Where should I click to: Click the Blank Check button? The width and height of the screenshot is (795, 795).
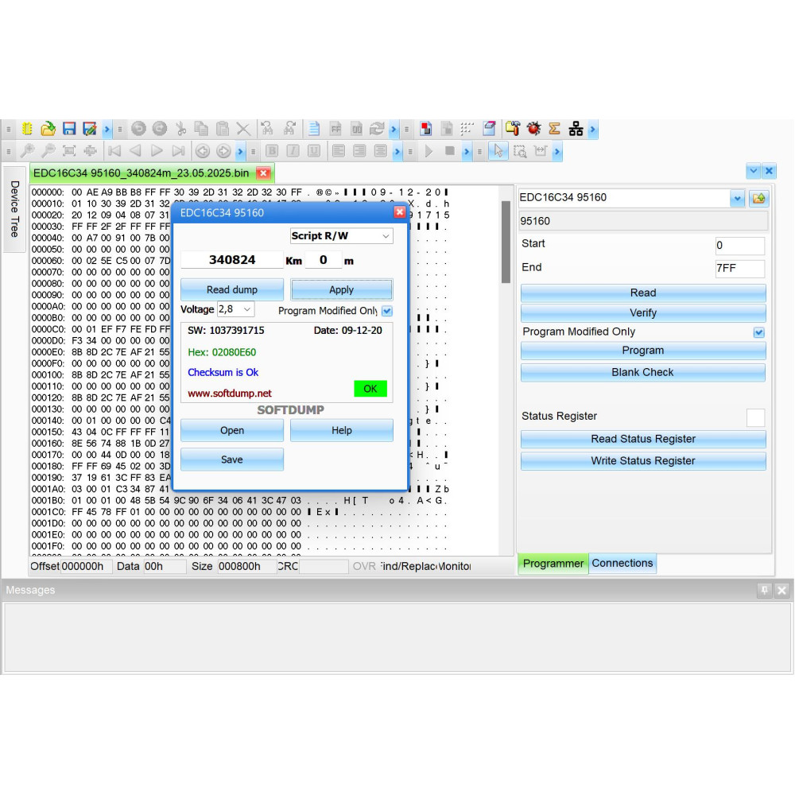[x=643, y=372]
